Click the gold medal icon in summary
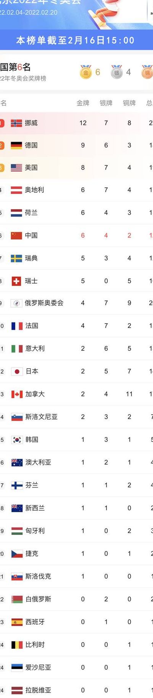The image size is (153, 698). (86, 72)
